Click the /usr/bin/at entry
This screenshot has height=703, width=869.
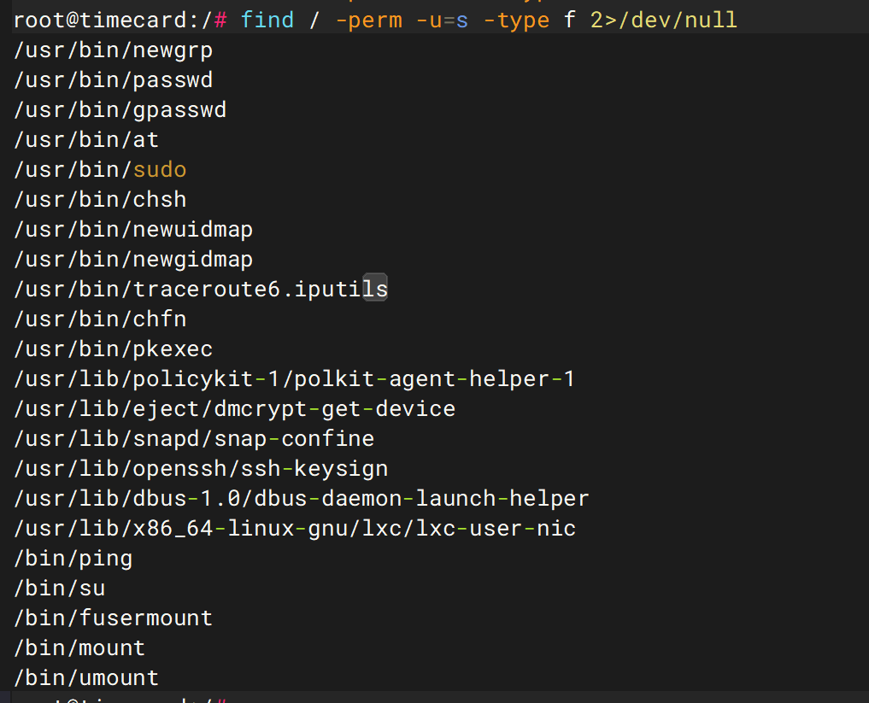pos(86,140)
